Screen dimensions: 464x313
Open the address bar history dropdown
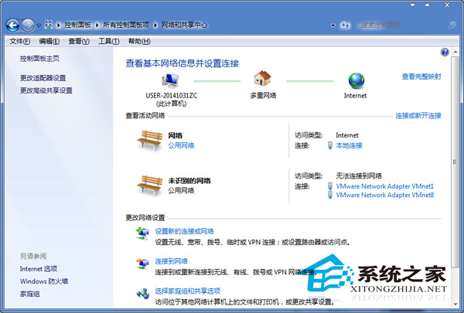pos(333,26)
